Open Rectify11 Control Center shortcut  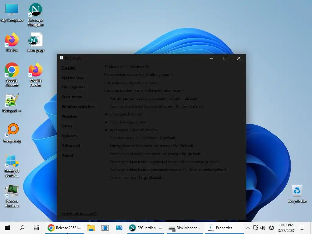pos(12,165)
